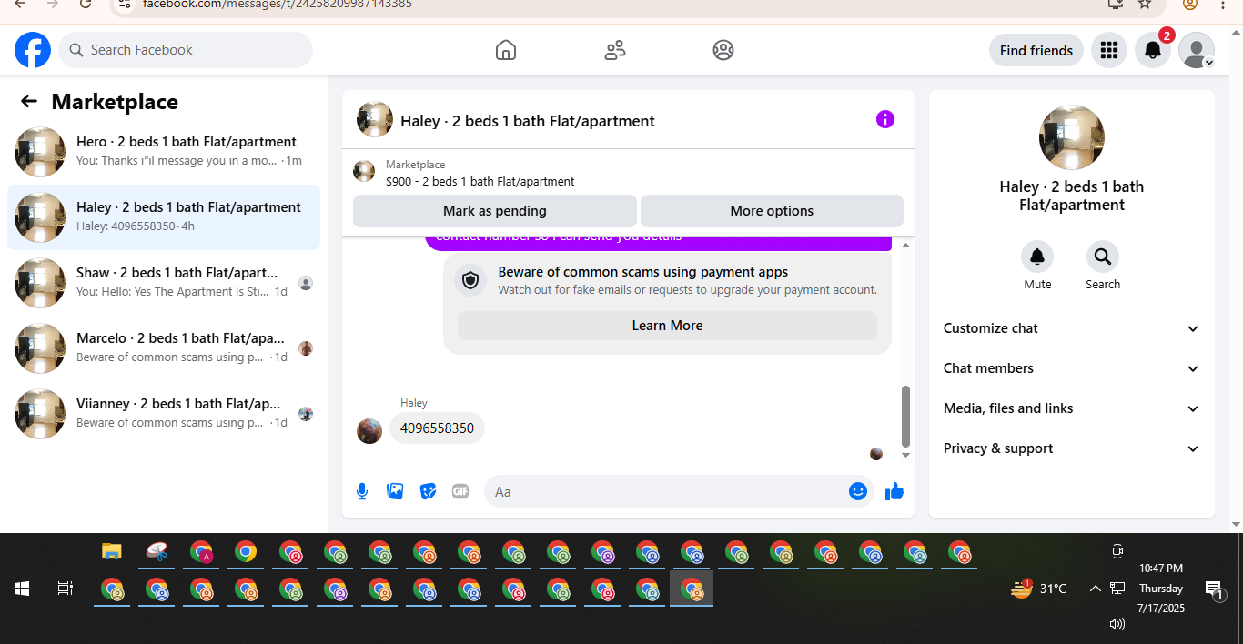Screen dimensions: 1243x644
Task: Click the Search icon in right panel
Action: pos(1103,257)
